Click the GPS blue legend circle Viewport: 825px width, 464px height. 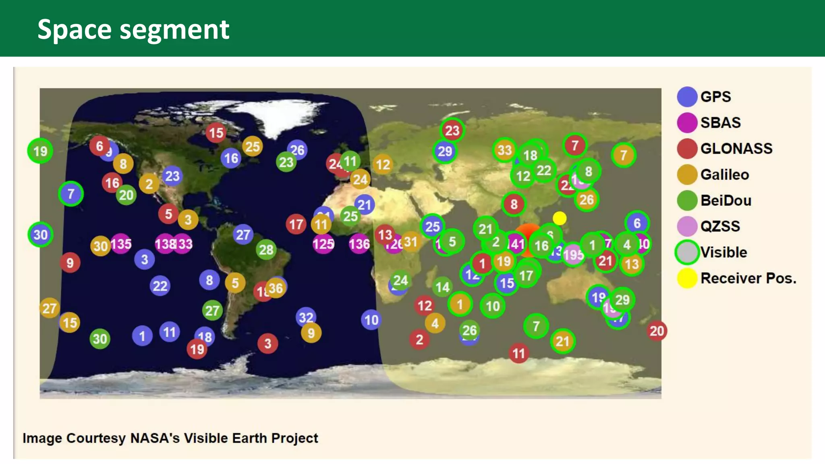pyautogui.click(x=687, y=97)
